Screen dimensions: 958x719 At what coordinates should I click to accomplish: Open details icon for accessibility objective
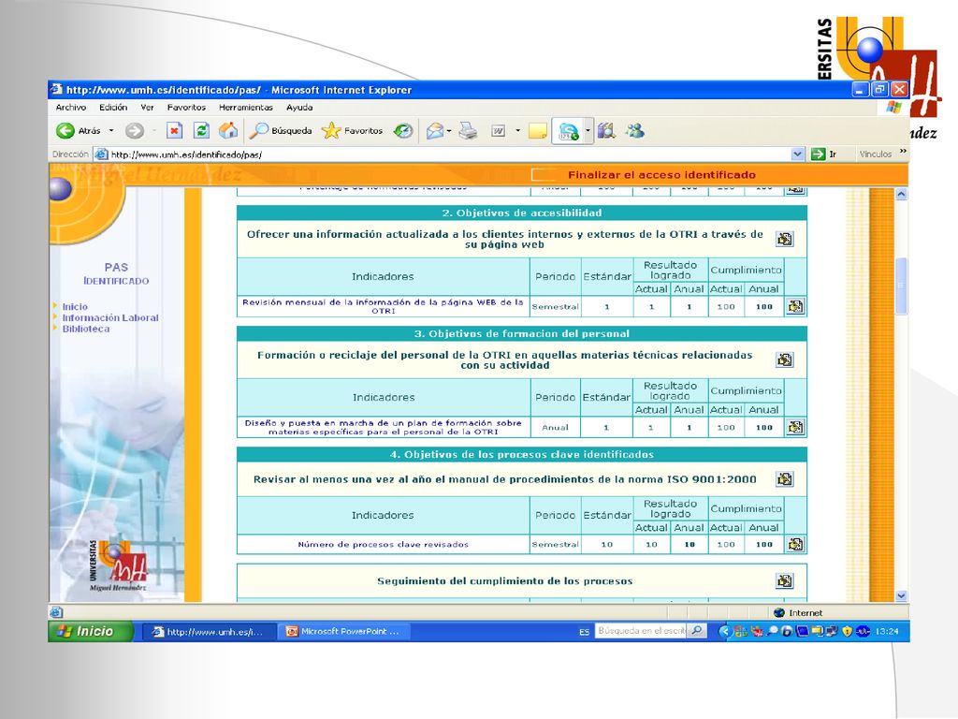coord(785,239)
